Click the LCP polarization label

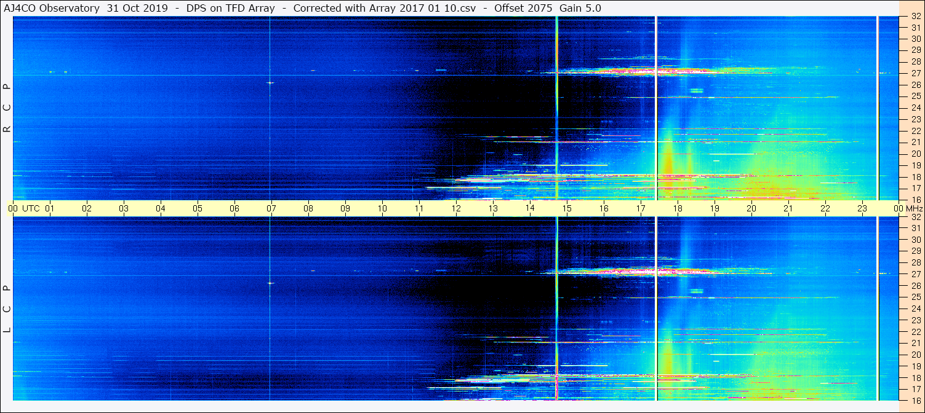coord(7,309)
